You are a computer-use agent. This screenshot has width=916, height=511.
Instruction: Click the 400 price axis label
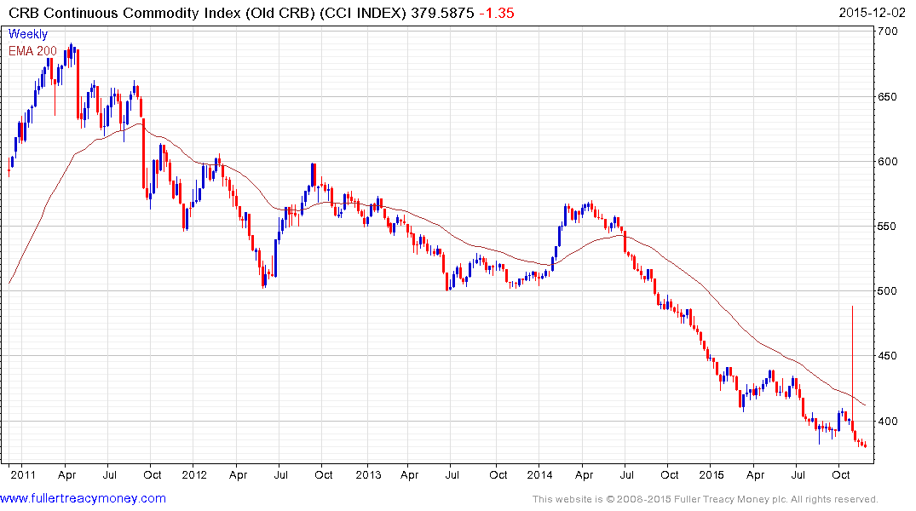887,422
